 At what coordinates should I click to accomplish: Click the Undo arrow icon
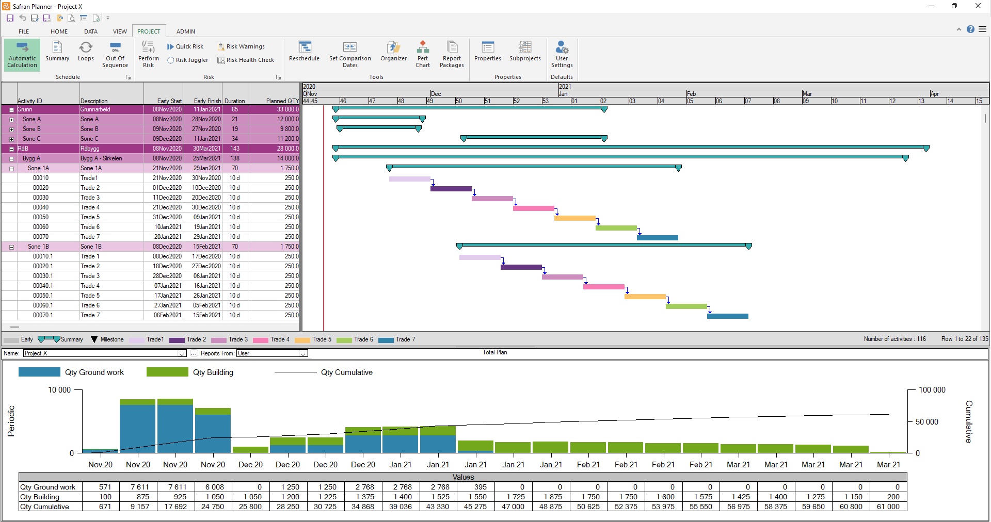23,18
